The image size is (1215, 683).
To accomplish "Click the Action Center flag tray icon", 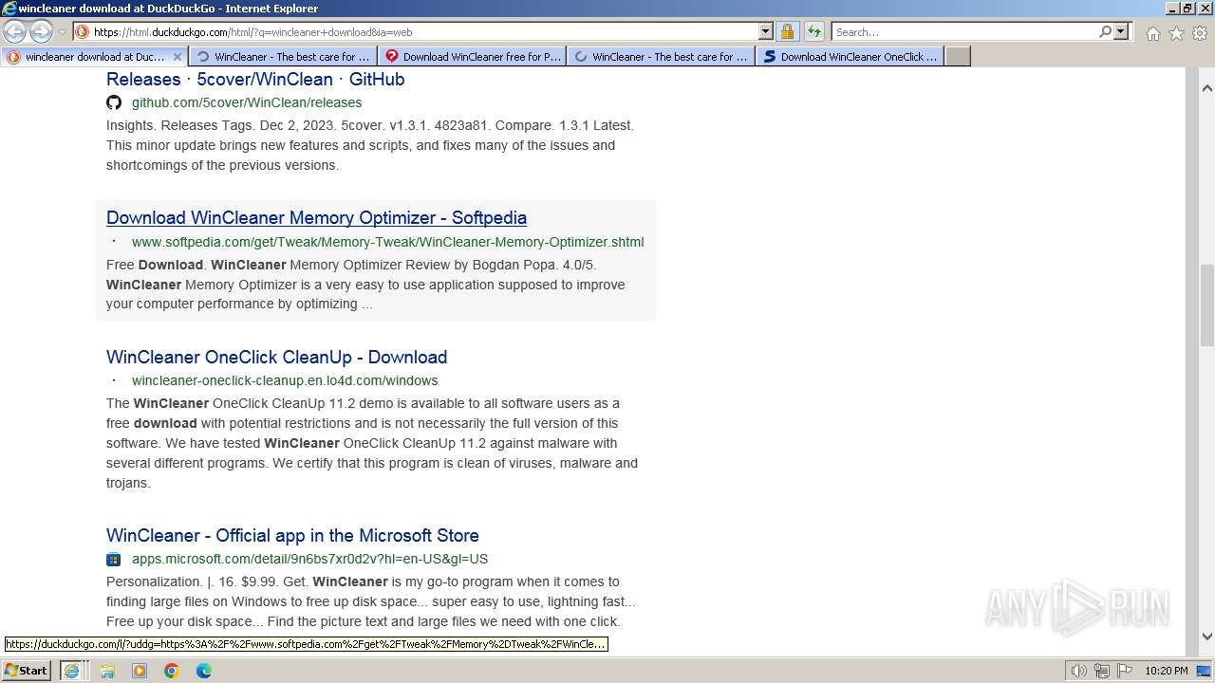I will (x=1124, y=671).
